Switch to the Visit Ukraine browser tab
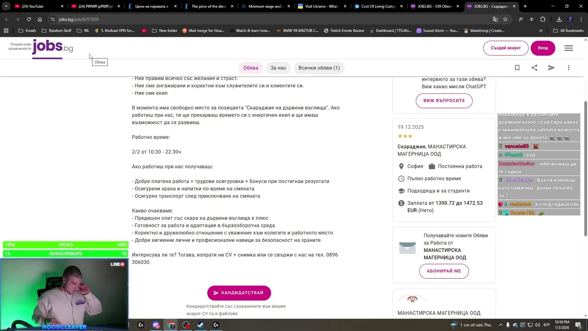This screenshot has height=331, width=588. [x=322, y=6]
